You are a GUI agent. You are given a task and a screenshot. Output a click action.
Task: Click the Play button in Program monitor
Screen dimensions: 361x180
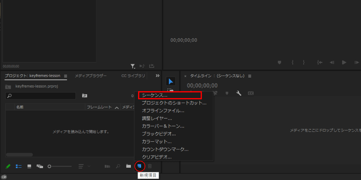click(344, 62)
